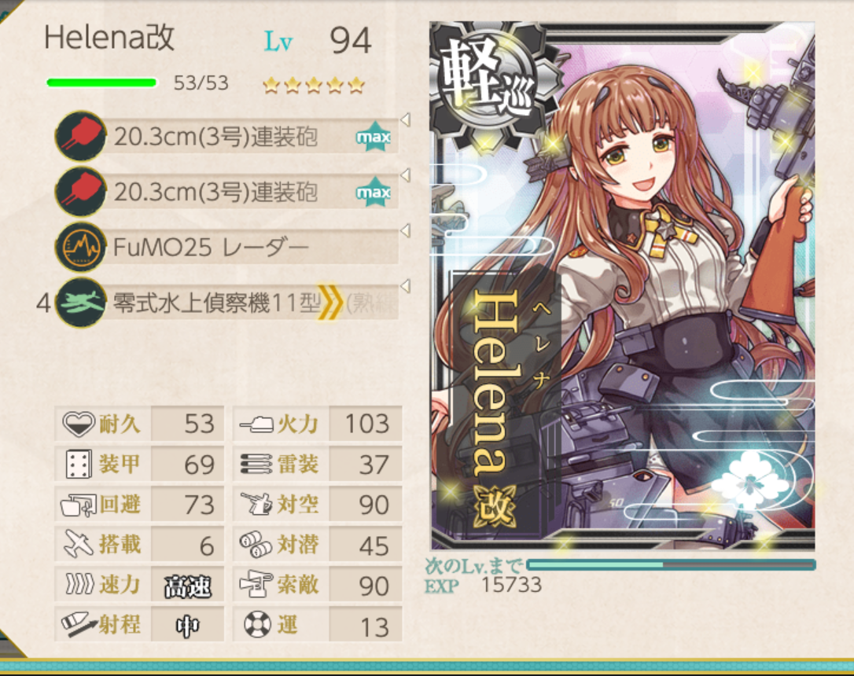854x676 pixels.
Task: Click the 対空 anti-air gun icon
Action: [256, 504]
